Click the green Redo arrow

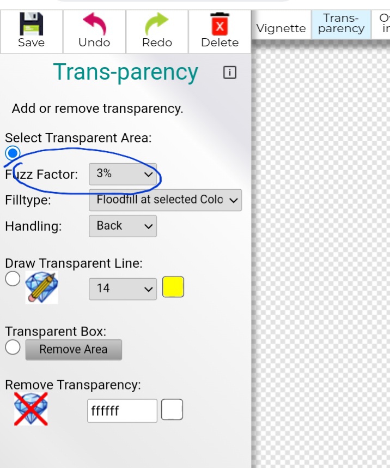click(x=157, y=24)
